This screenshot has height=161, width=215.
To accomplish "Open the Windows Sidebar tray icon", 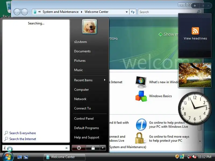I will coord(182,156).
